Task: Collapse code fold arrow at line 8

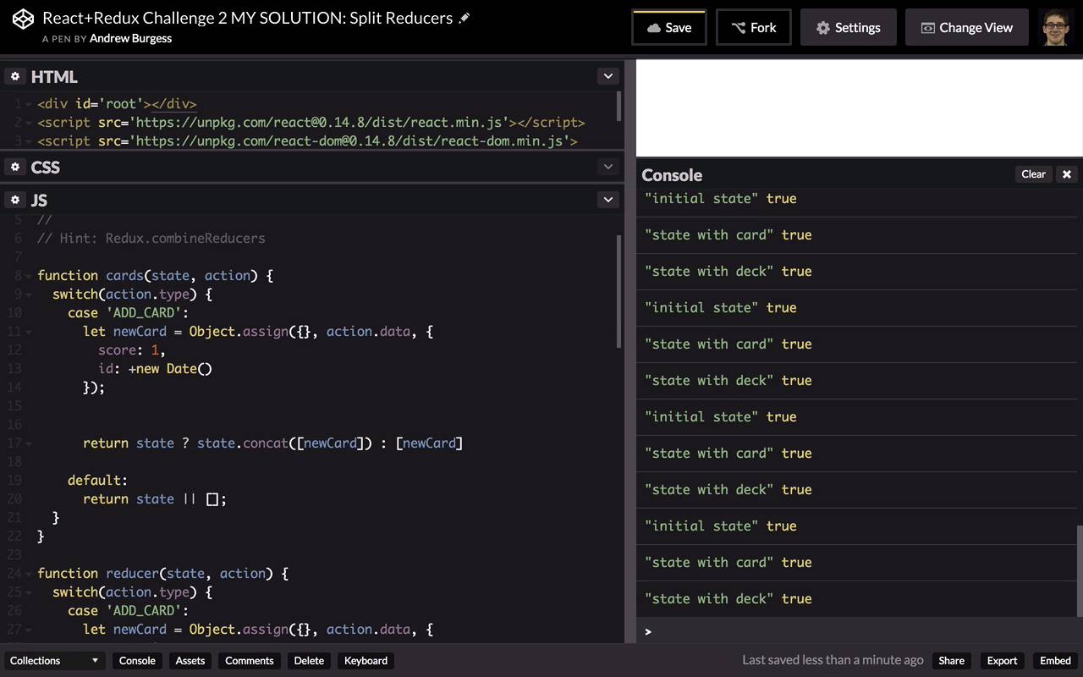Action: coord(29,276)
